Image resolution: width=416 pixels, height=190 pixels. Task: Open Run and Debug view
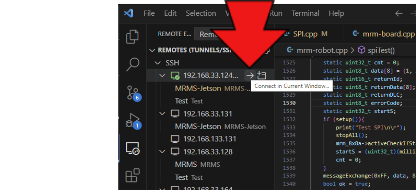pyautogui.click(x=133, y=121)
